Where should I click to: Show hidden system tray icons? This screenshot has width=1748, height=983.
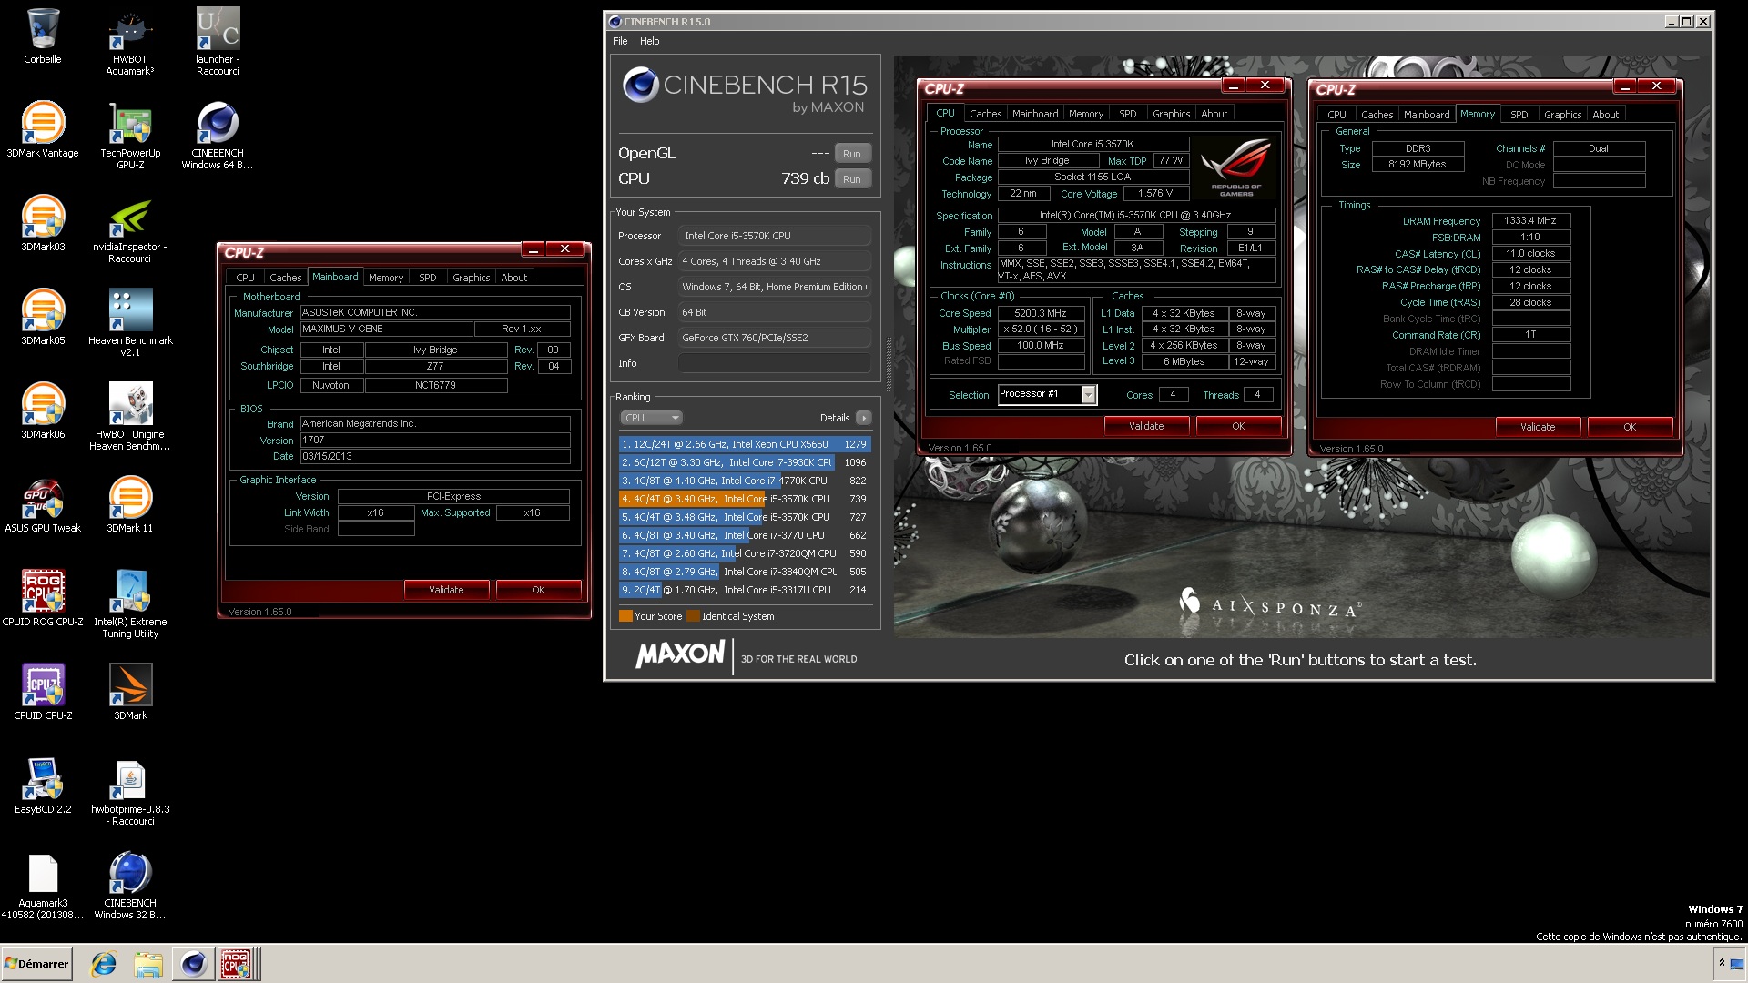[x=1722, y=963]
